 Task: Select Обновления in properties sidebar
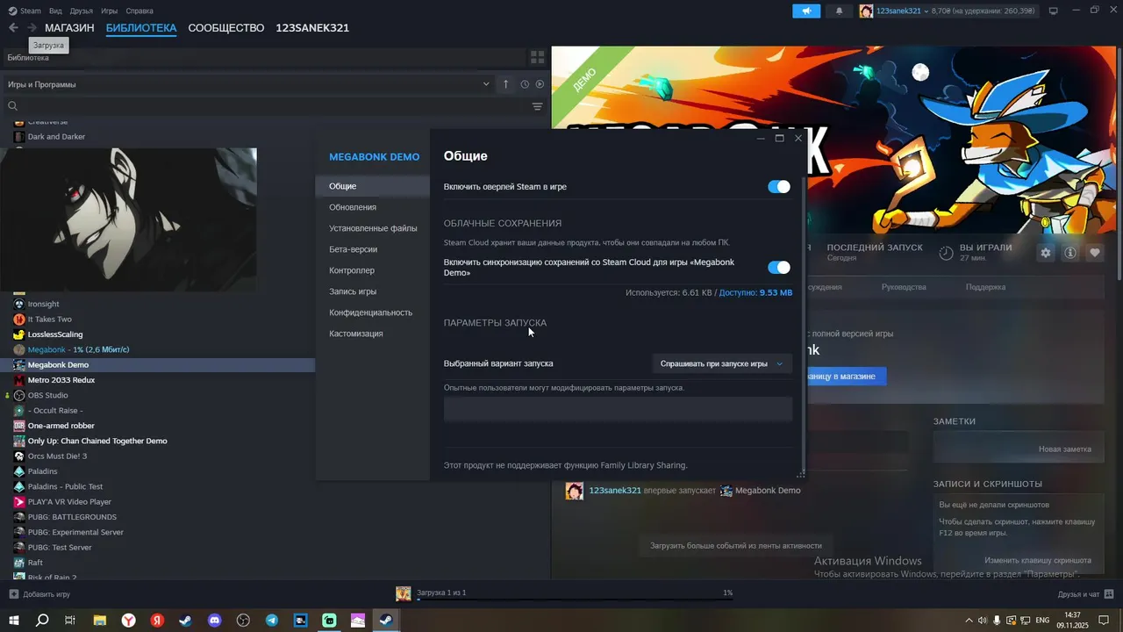353,207
